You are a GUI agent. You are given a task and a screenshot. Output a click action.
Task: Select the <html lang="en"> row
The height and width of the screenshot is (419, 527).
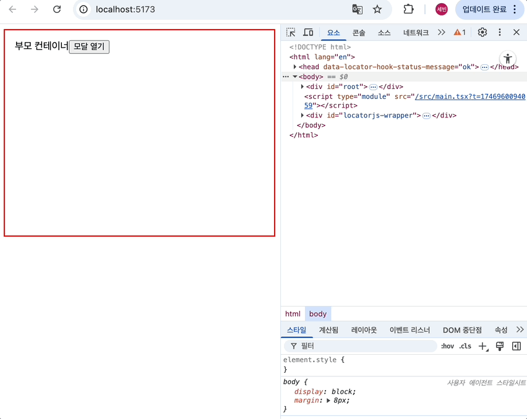[x=322, y=57]
